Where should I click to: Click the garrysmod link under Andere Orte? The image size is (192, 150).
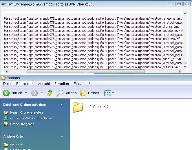(x=18, y=145)
